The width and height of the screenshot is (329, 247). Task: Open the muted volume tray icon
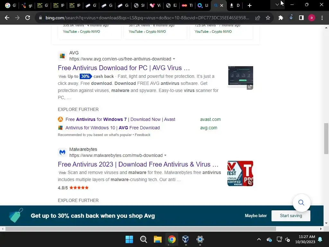288,239
